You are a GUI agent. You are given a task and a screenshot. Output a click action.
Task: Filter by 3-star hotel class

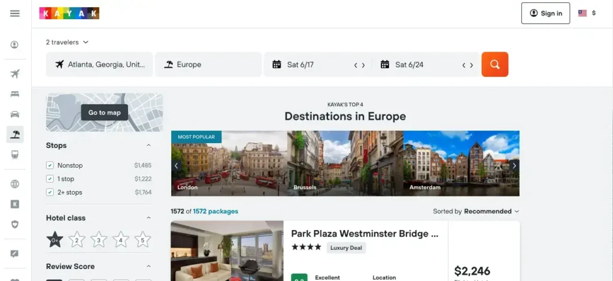99,240
